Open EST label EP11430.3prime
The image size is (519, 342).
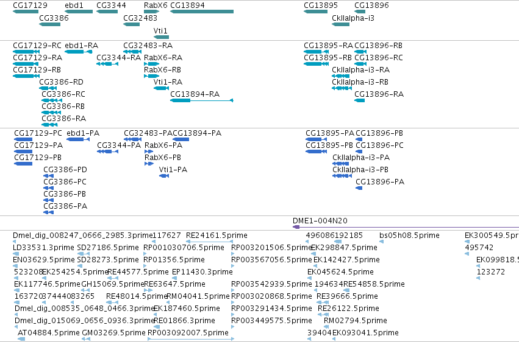click(202, 271)
